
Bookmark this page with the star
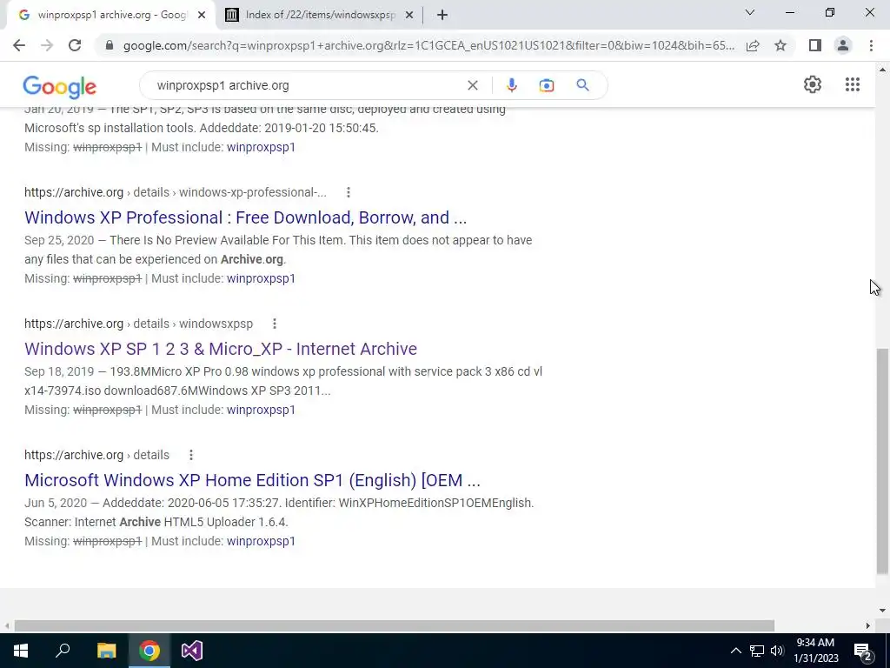tap(780, 45)
